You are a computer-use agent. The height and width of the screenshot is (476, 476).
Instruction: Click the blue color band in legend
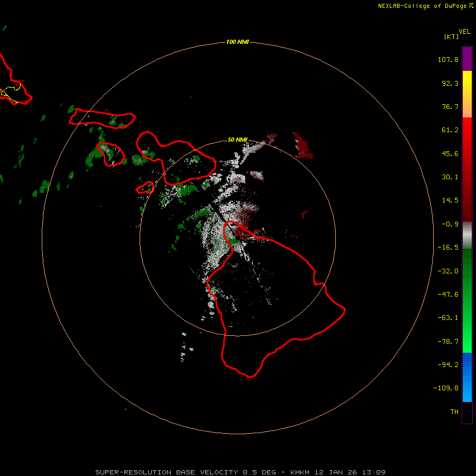[467, 377]
